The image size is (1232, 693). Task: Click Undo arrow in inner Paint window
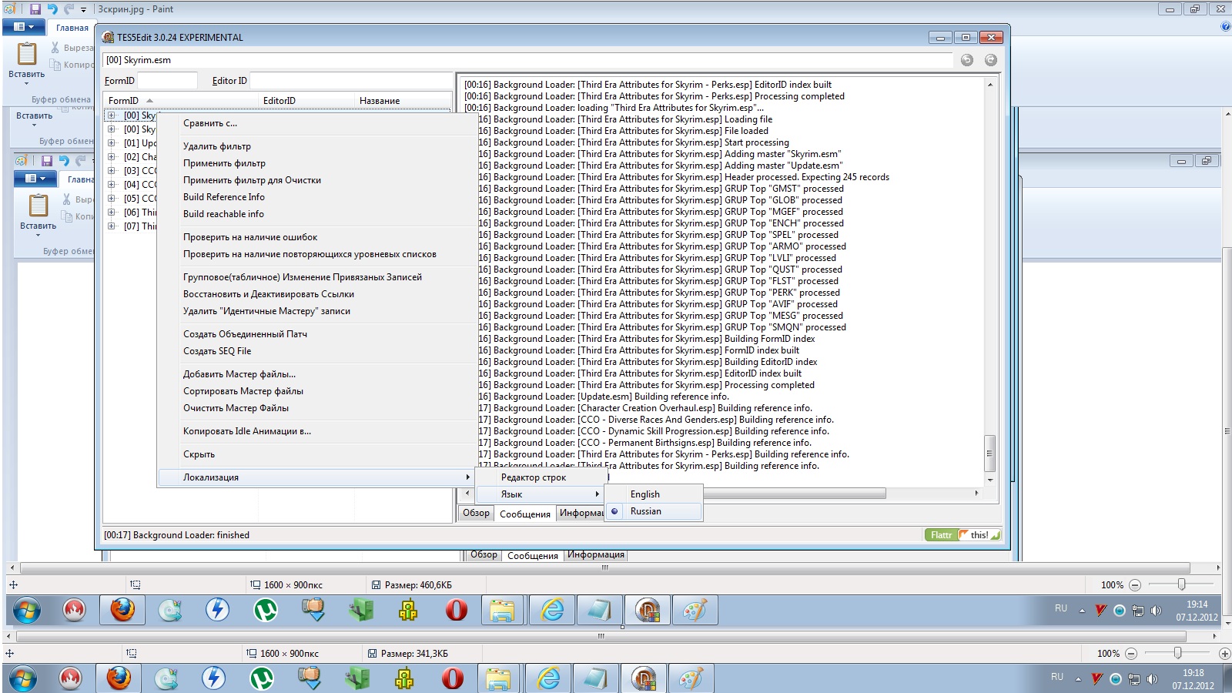pos(64,161)
